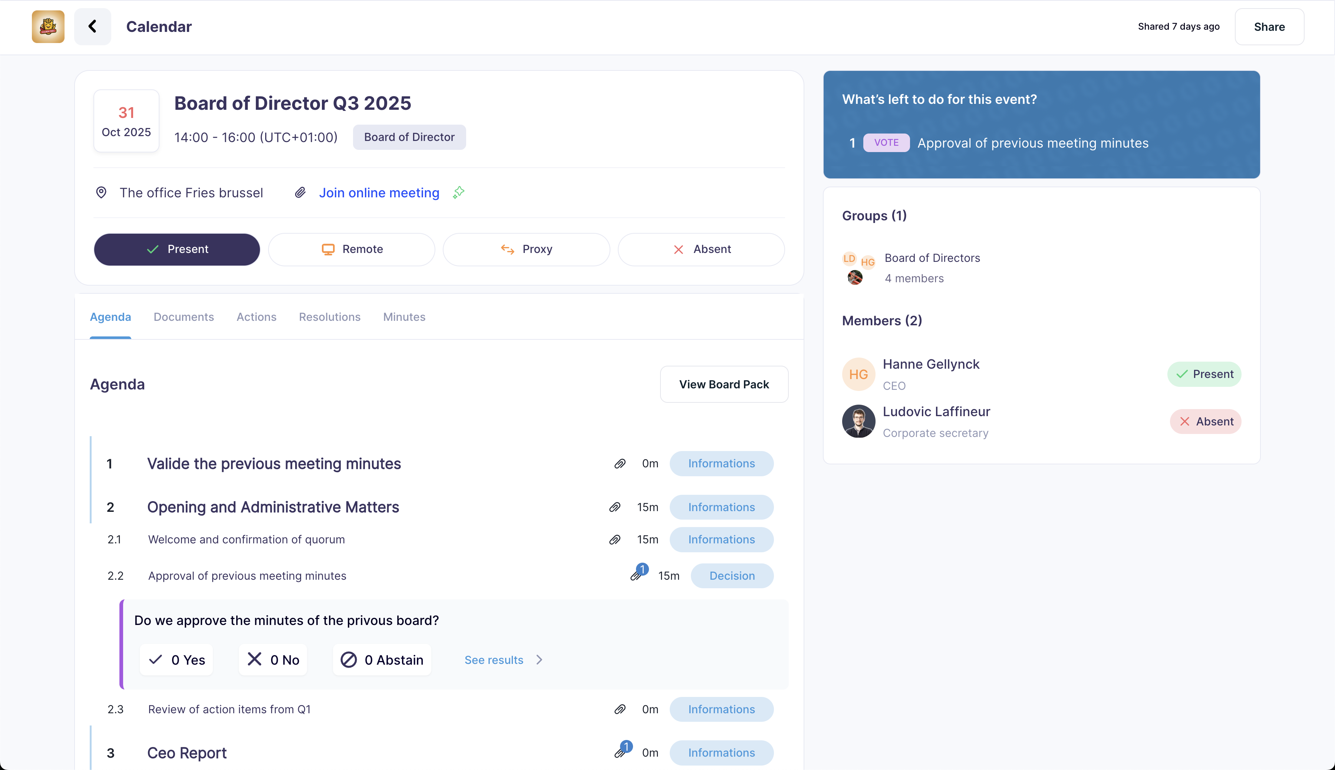Click the location pin icon
The image size is (1335, 770).
coord(101,192)
